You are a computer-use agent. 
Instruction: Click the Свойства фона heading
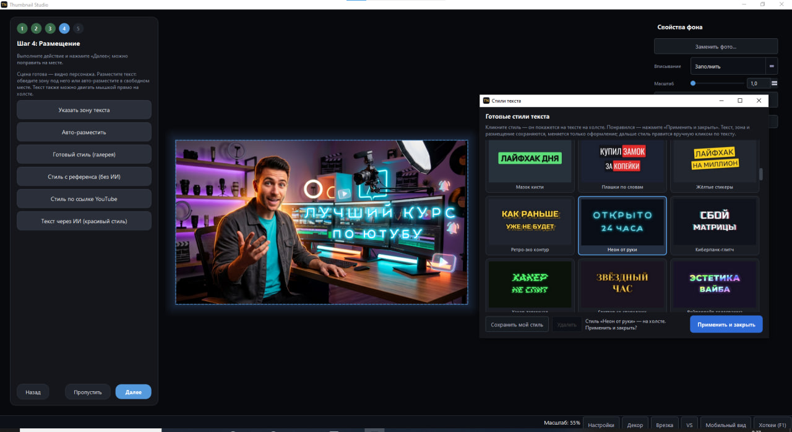(680, 27)
